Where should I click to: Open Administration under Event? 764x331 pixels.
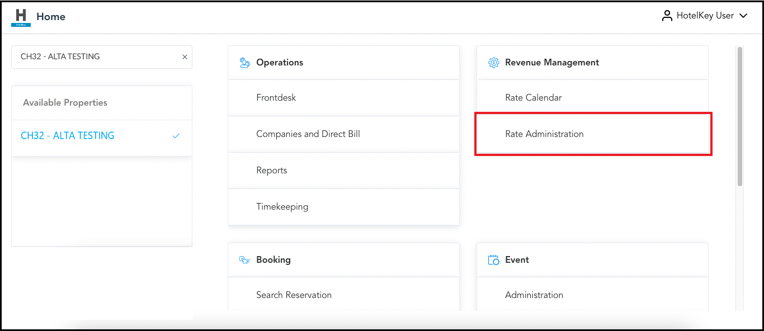coord(534,295)
